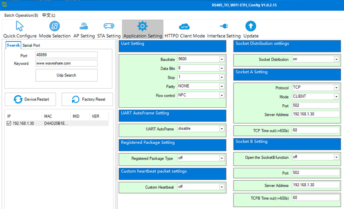Open the UART AutoFrame dropdown
Viewport: 344px width, 209px height.
(x=221, y=129)
